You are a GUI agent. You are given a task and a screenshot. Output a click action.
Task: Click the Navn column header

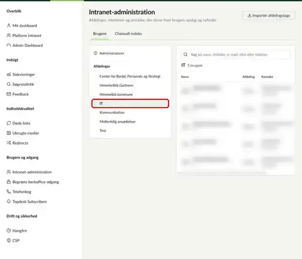tap(185, 76)
